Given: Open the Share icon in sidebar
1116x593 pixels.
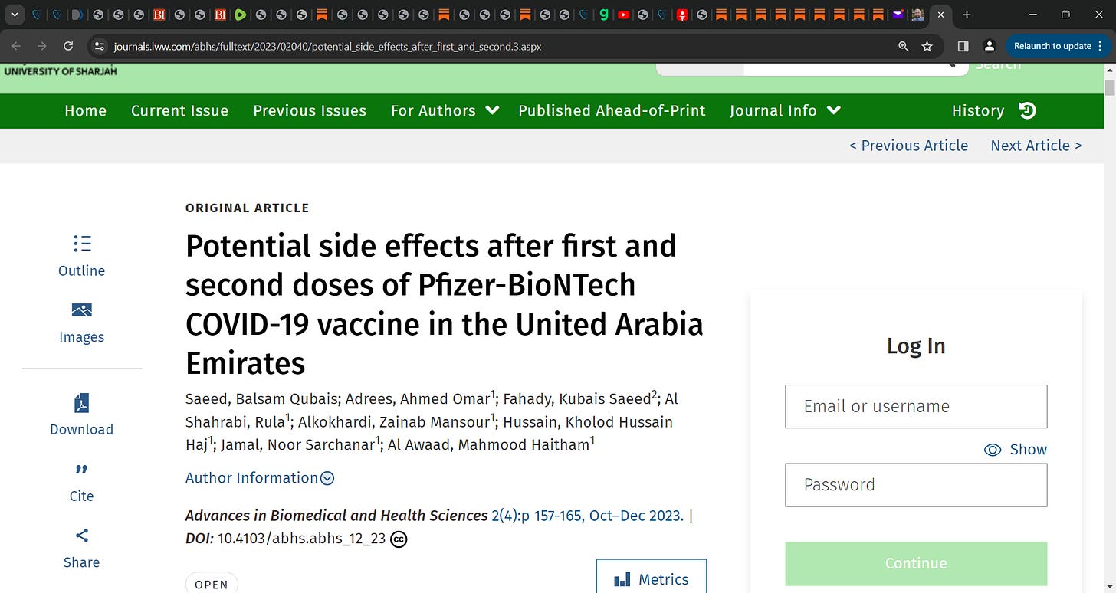Looking at the screenshot, I should click(x=82, y=535).
